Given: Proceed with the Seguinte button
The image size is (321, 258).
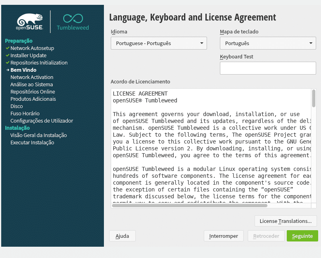Looking at the screenshot, I should (302, 236).
